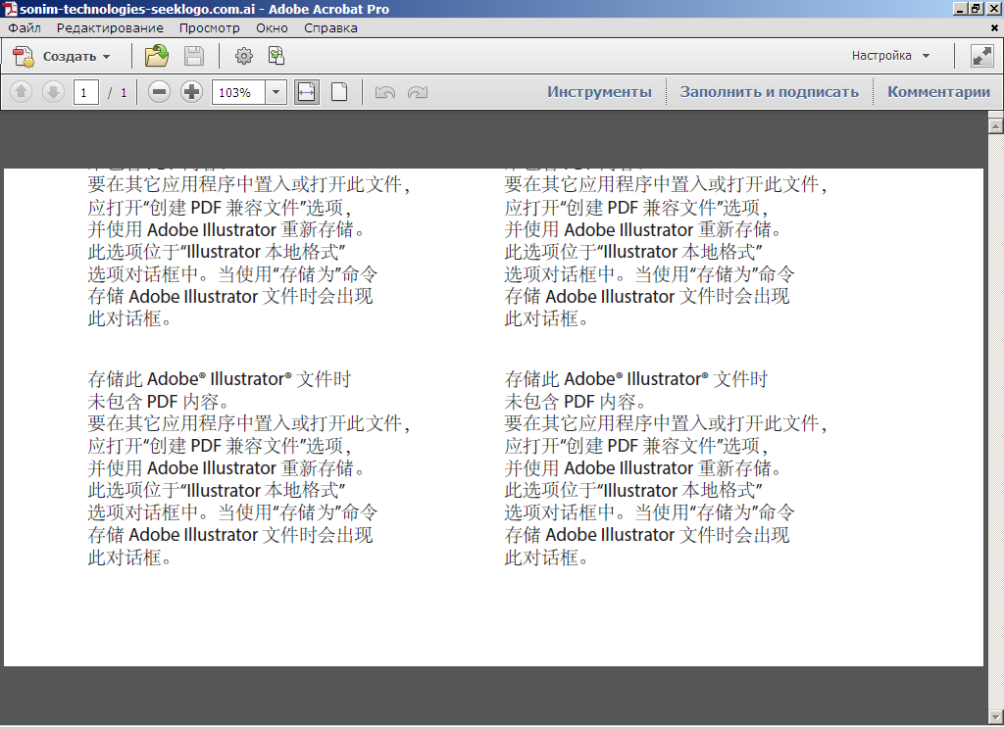This screenshot has height=729, width=1004.
Task: Switch to read mode with expand icon
Action: 981,56
